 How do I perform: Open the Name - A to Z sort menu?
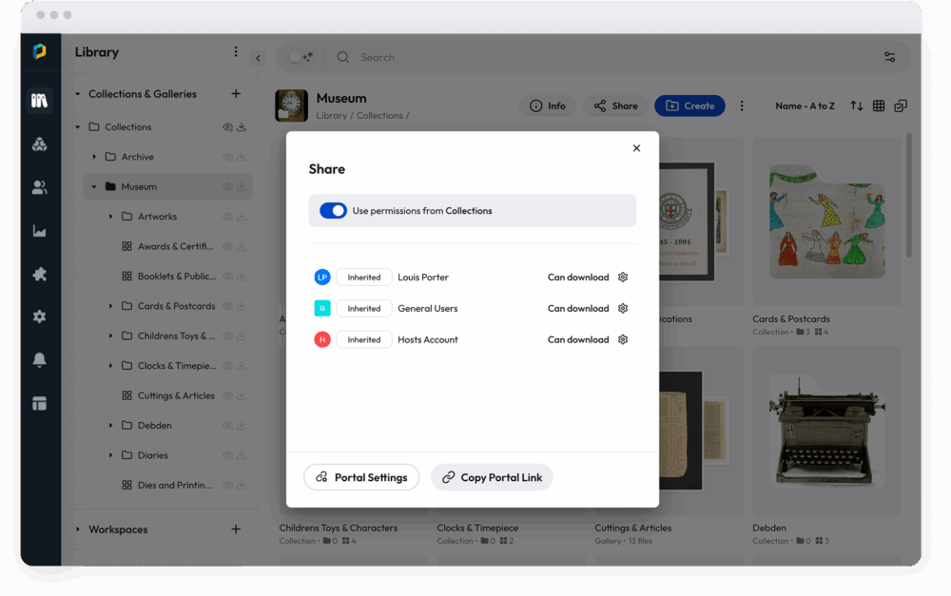tap(805, 106)
